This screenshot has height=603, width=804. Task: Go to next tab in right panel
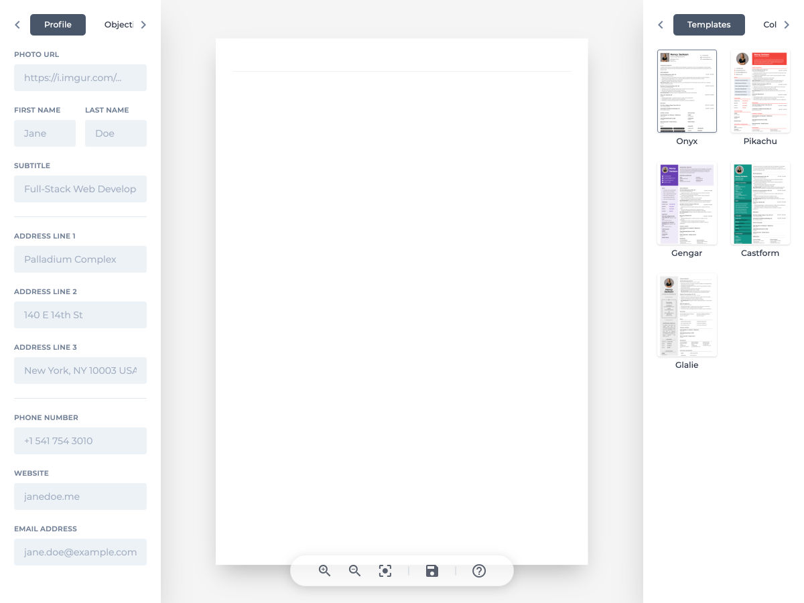pyautogui.click(x=787, y=25)
